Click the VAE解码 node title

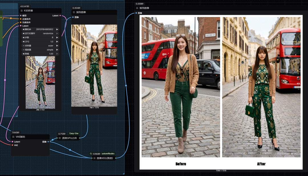pyautogui.click(x=20, y=137)
